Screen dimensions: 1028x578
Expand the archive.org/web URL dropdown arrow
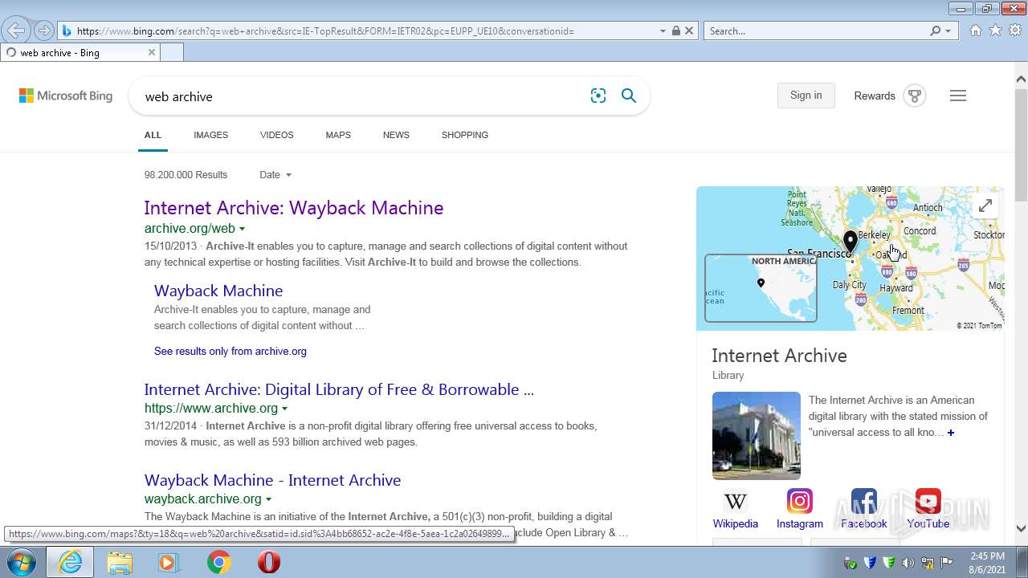242,230
